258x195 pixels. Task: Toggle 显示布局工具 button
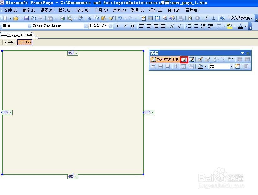[165, 59]
